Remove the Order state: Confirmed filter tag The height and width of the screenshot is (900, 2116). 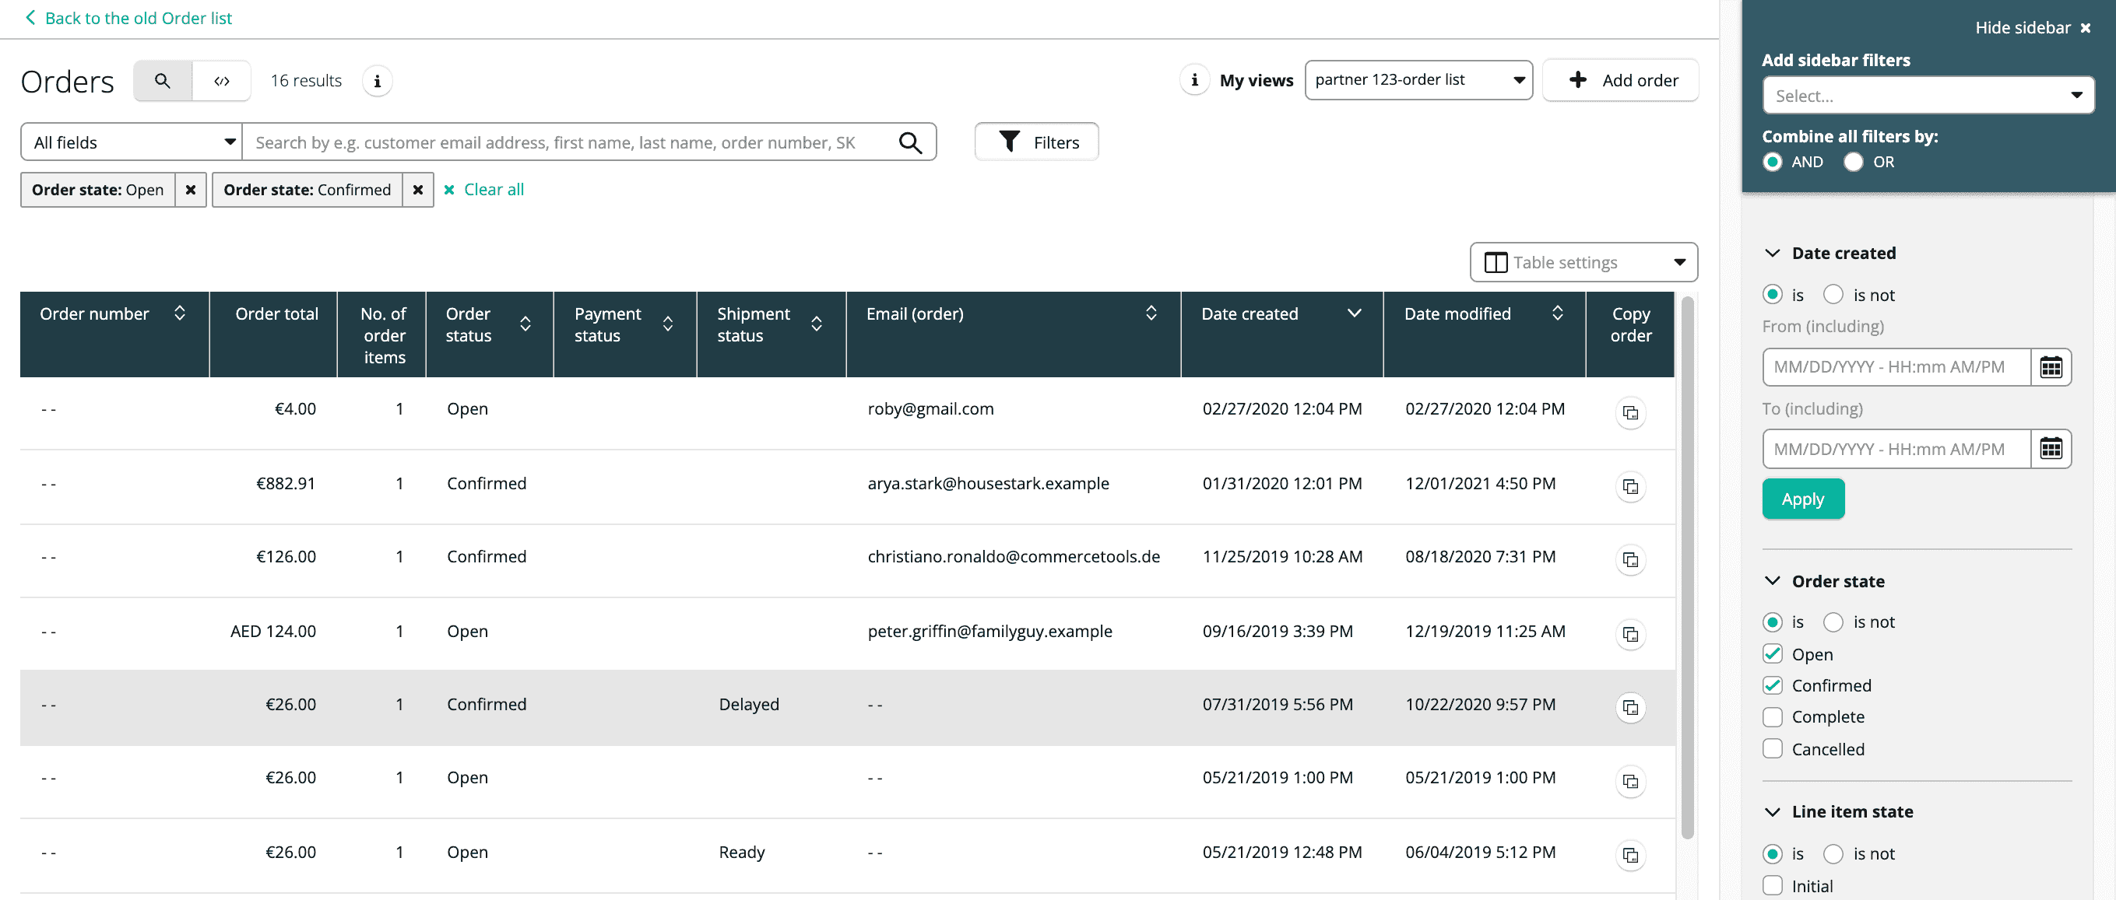417,190
